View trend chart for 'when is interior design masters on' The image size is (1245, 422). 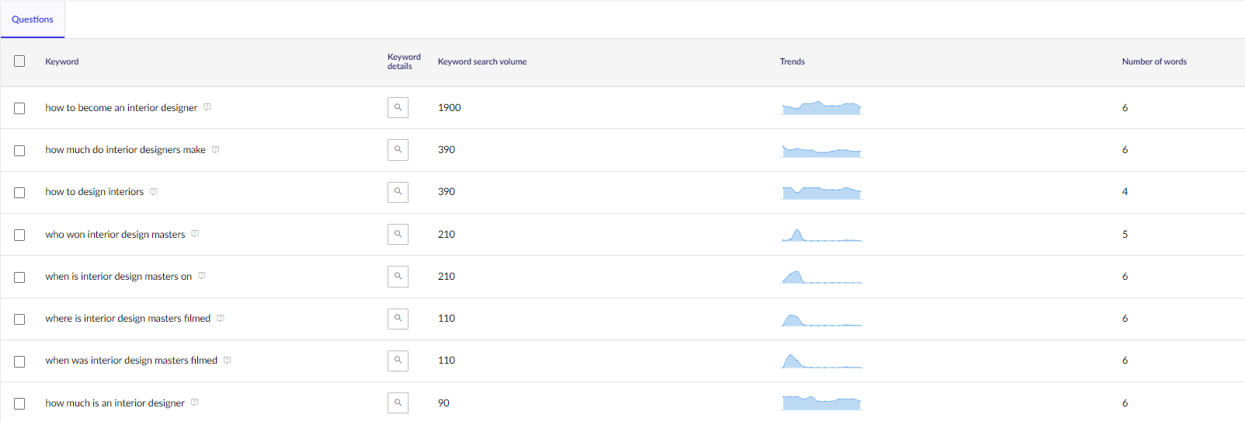click(822, 277)
